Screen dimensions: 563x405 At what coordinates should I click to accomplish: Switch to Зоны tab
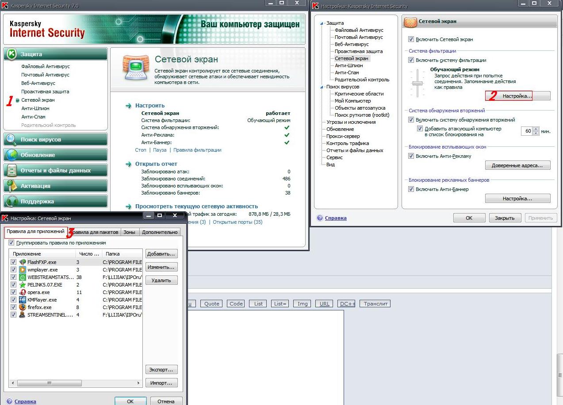point(130,232)
